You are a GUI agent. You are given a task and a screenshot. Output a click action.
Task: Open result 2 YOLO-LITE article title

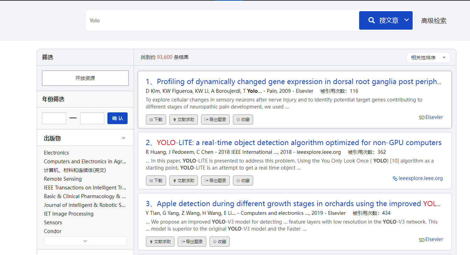coord(293,143)
